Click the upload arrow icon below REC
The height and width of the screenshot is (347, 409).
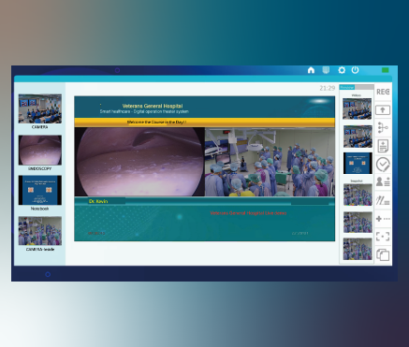383,109
